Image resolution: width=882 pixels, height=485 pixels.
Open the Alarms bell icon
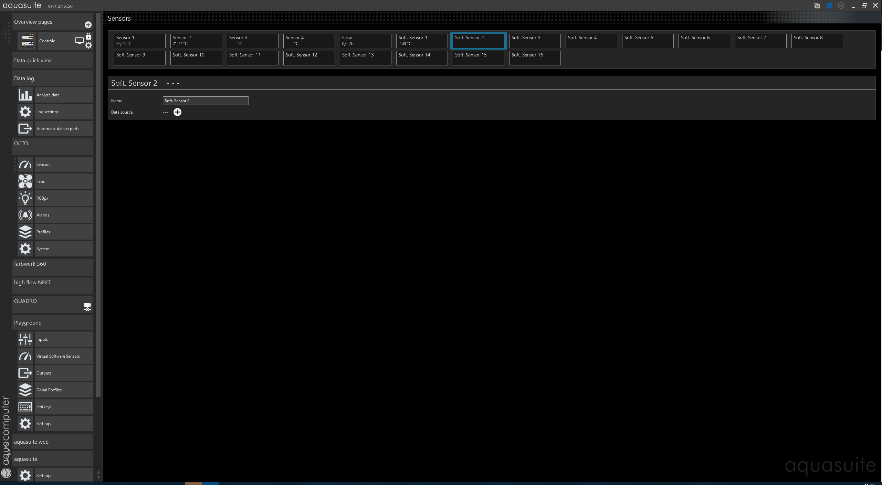point(25,215)
